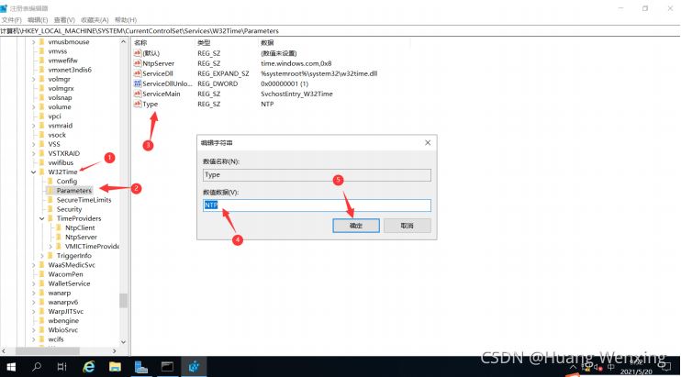Open taskbar search magnifier
The image size is (681, 377).
pyautogui.click(x=37, y=367)
